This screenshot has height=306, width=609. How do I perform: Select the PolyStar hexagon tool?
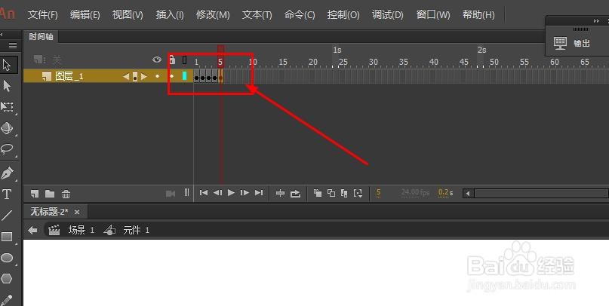pos(7,278)
